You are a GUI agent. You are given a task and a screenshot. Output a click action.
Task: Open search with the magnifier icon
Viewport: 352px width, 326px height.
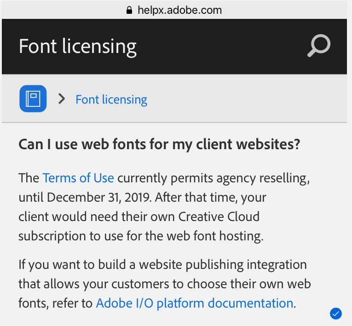click(319, 46)
